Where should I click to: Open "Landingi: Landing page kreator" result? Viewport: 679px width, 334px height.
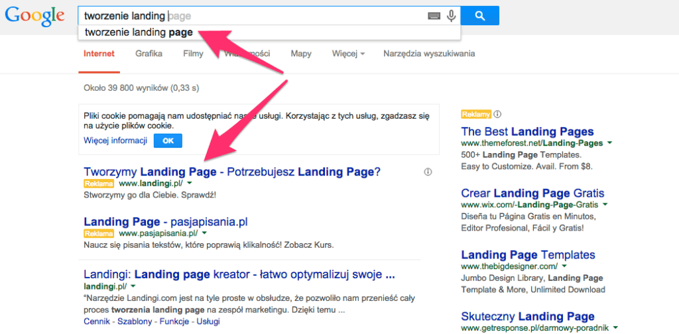tap(239, 274)
